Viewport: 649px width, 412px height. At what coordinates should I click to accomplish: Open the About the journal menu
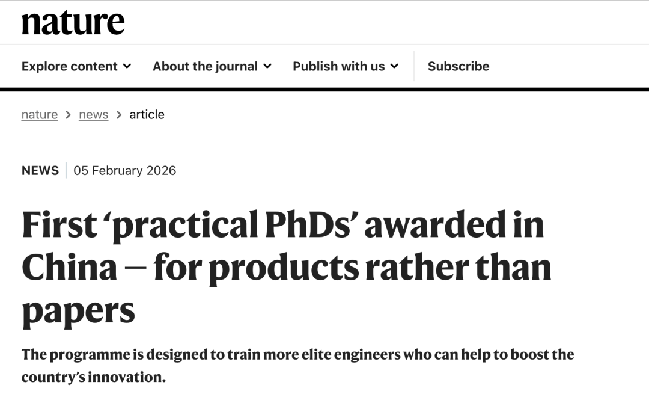205,66
